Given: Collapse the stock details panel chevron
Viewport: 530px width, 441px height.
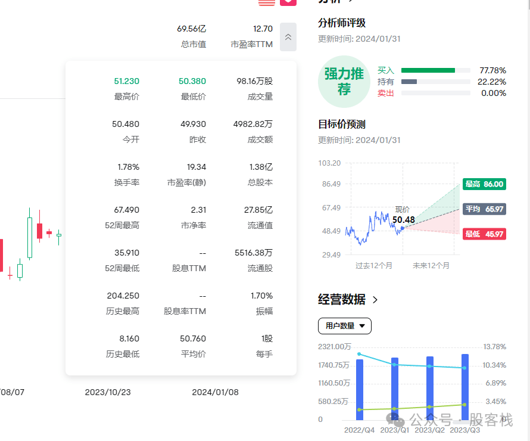Looking at the screenshot, I should coord(288,37).
